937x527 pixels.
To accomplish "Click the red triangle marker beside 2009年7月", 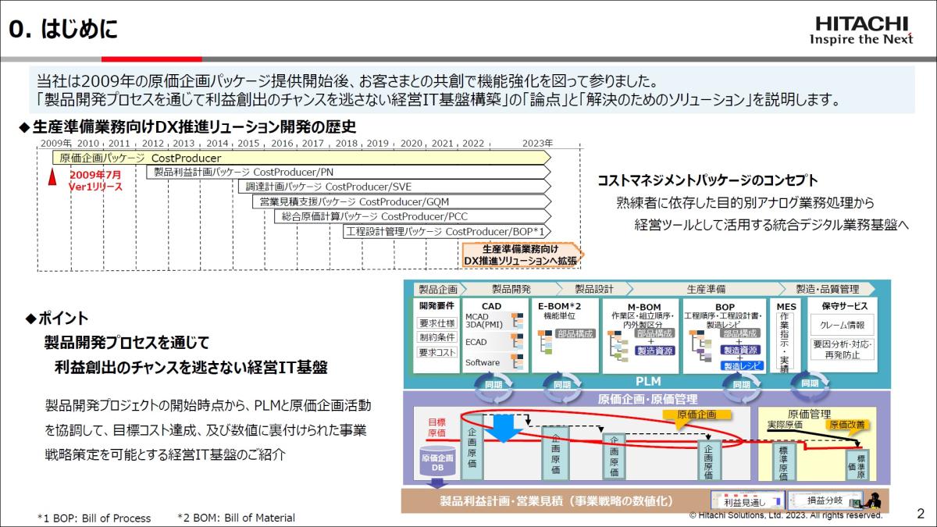I will pyautogui.click(x=52, y=178).
